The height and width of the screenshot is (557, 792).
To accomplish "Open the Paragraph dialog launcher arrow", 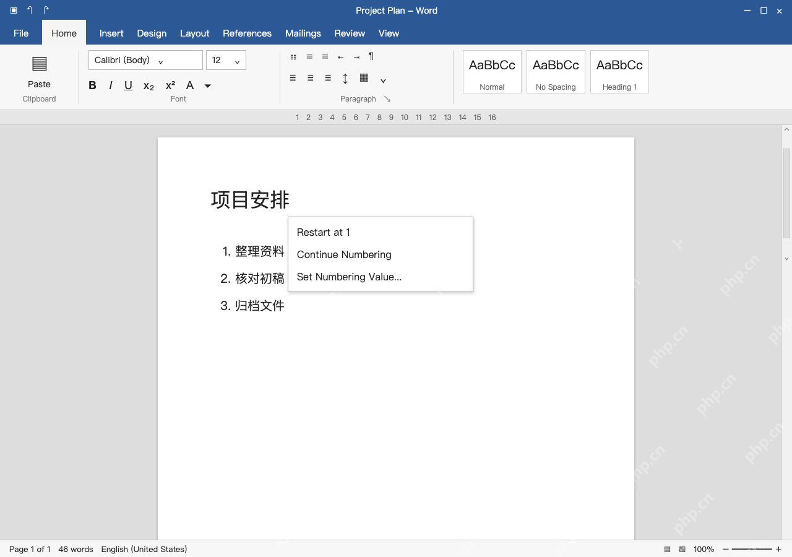I will tap(387, 99).
